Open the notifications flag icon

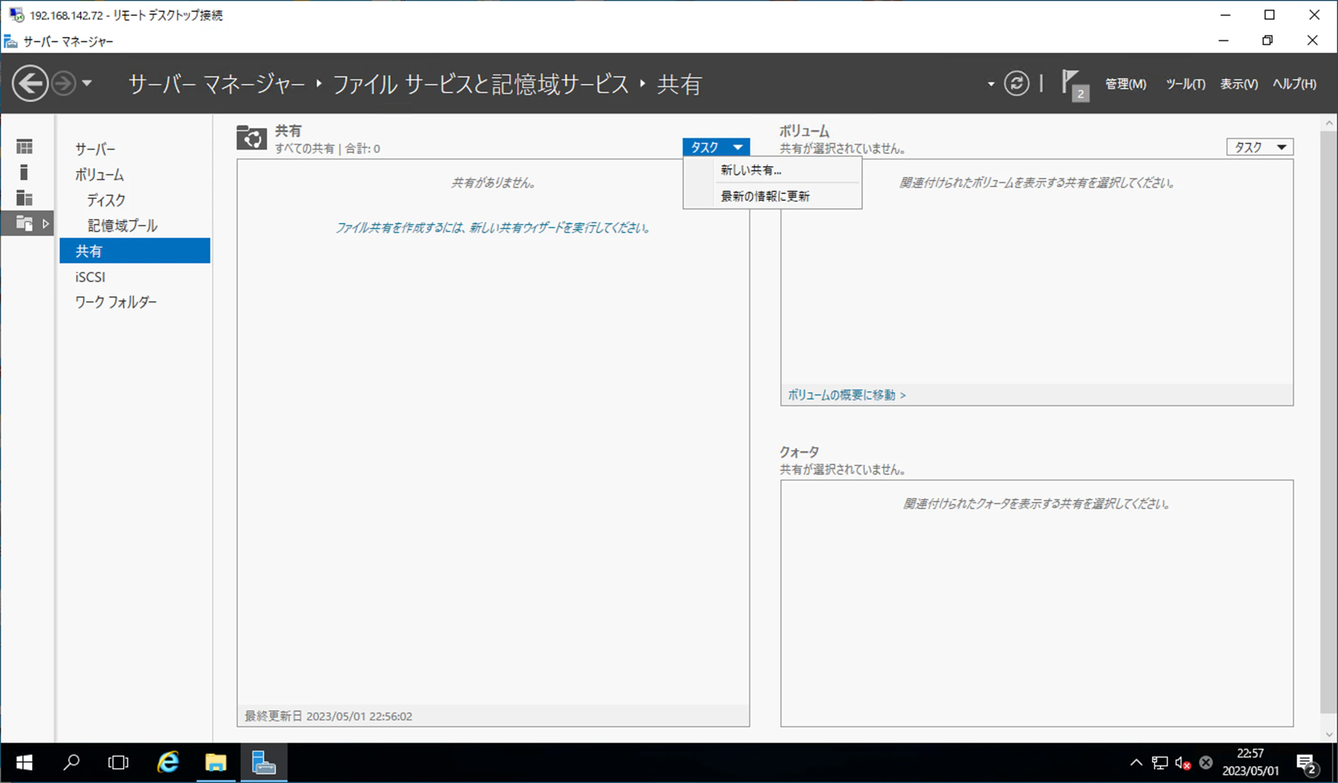[x=1074, y=85]
